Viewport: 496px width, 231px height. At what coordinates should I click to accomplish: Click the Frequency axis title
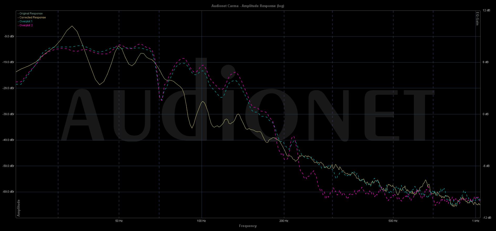tap(248, 226)
